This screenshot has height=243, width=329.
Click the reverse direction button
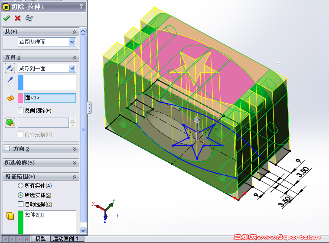(10, 68)
